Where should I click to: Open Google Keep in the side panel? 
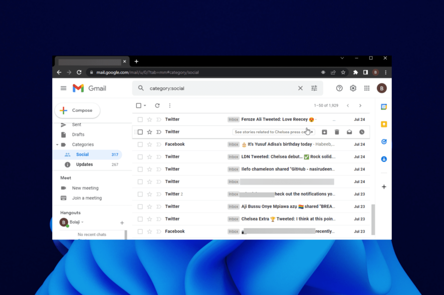[x=384, y=124]
